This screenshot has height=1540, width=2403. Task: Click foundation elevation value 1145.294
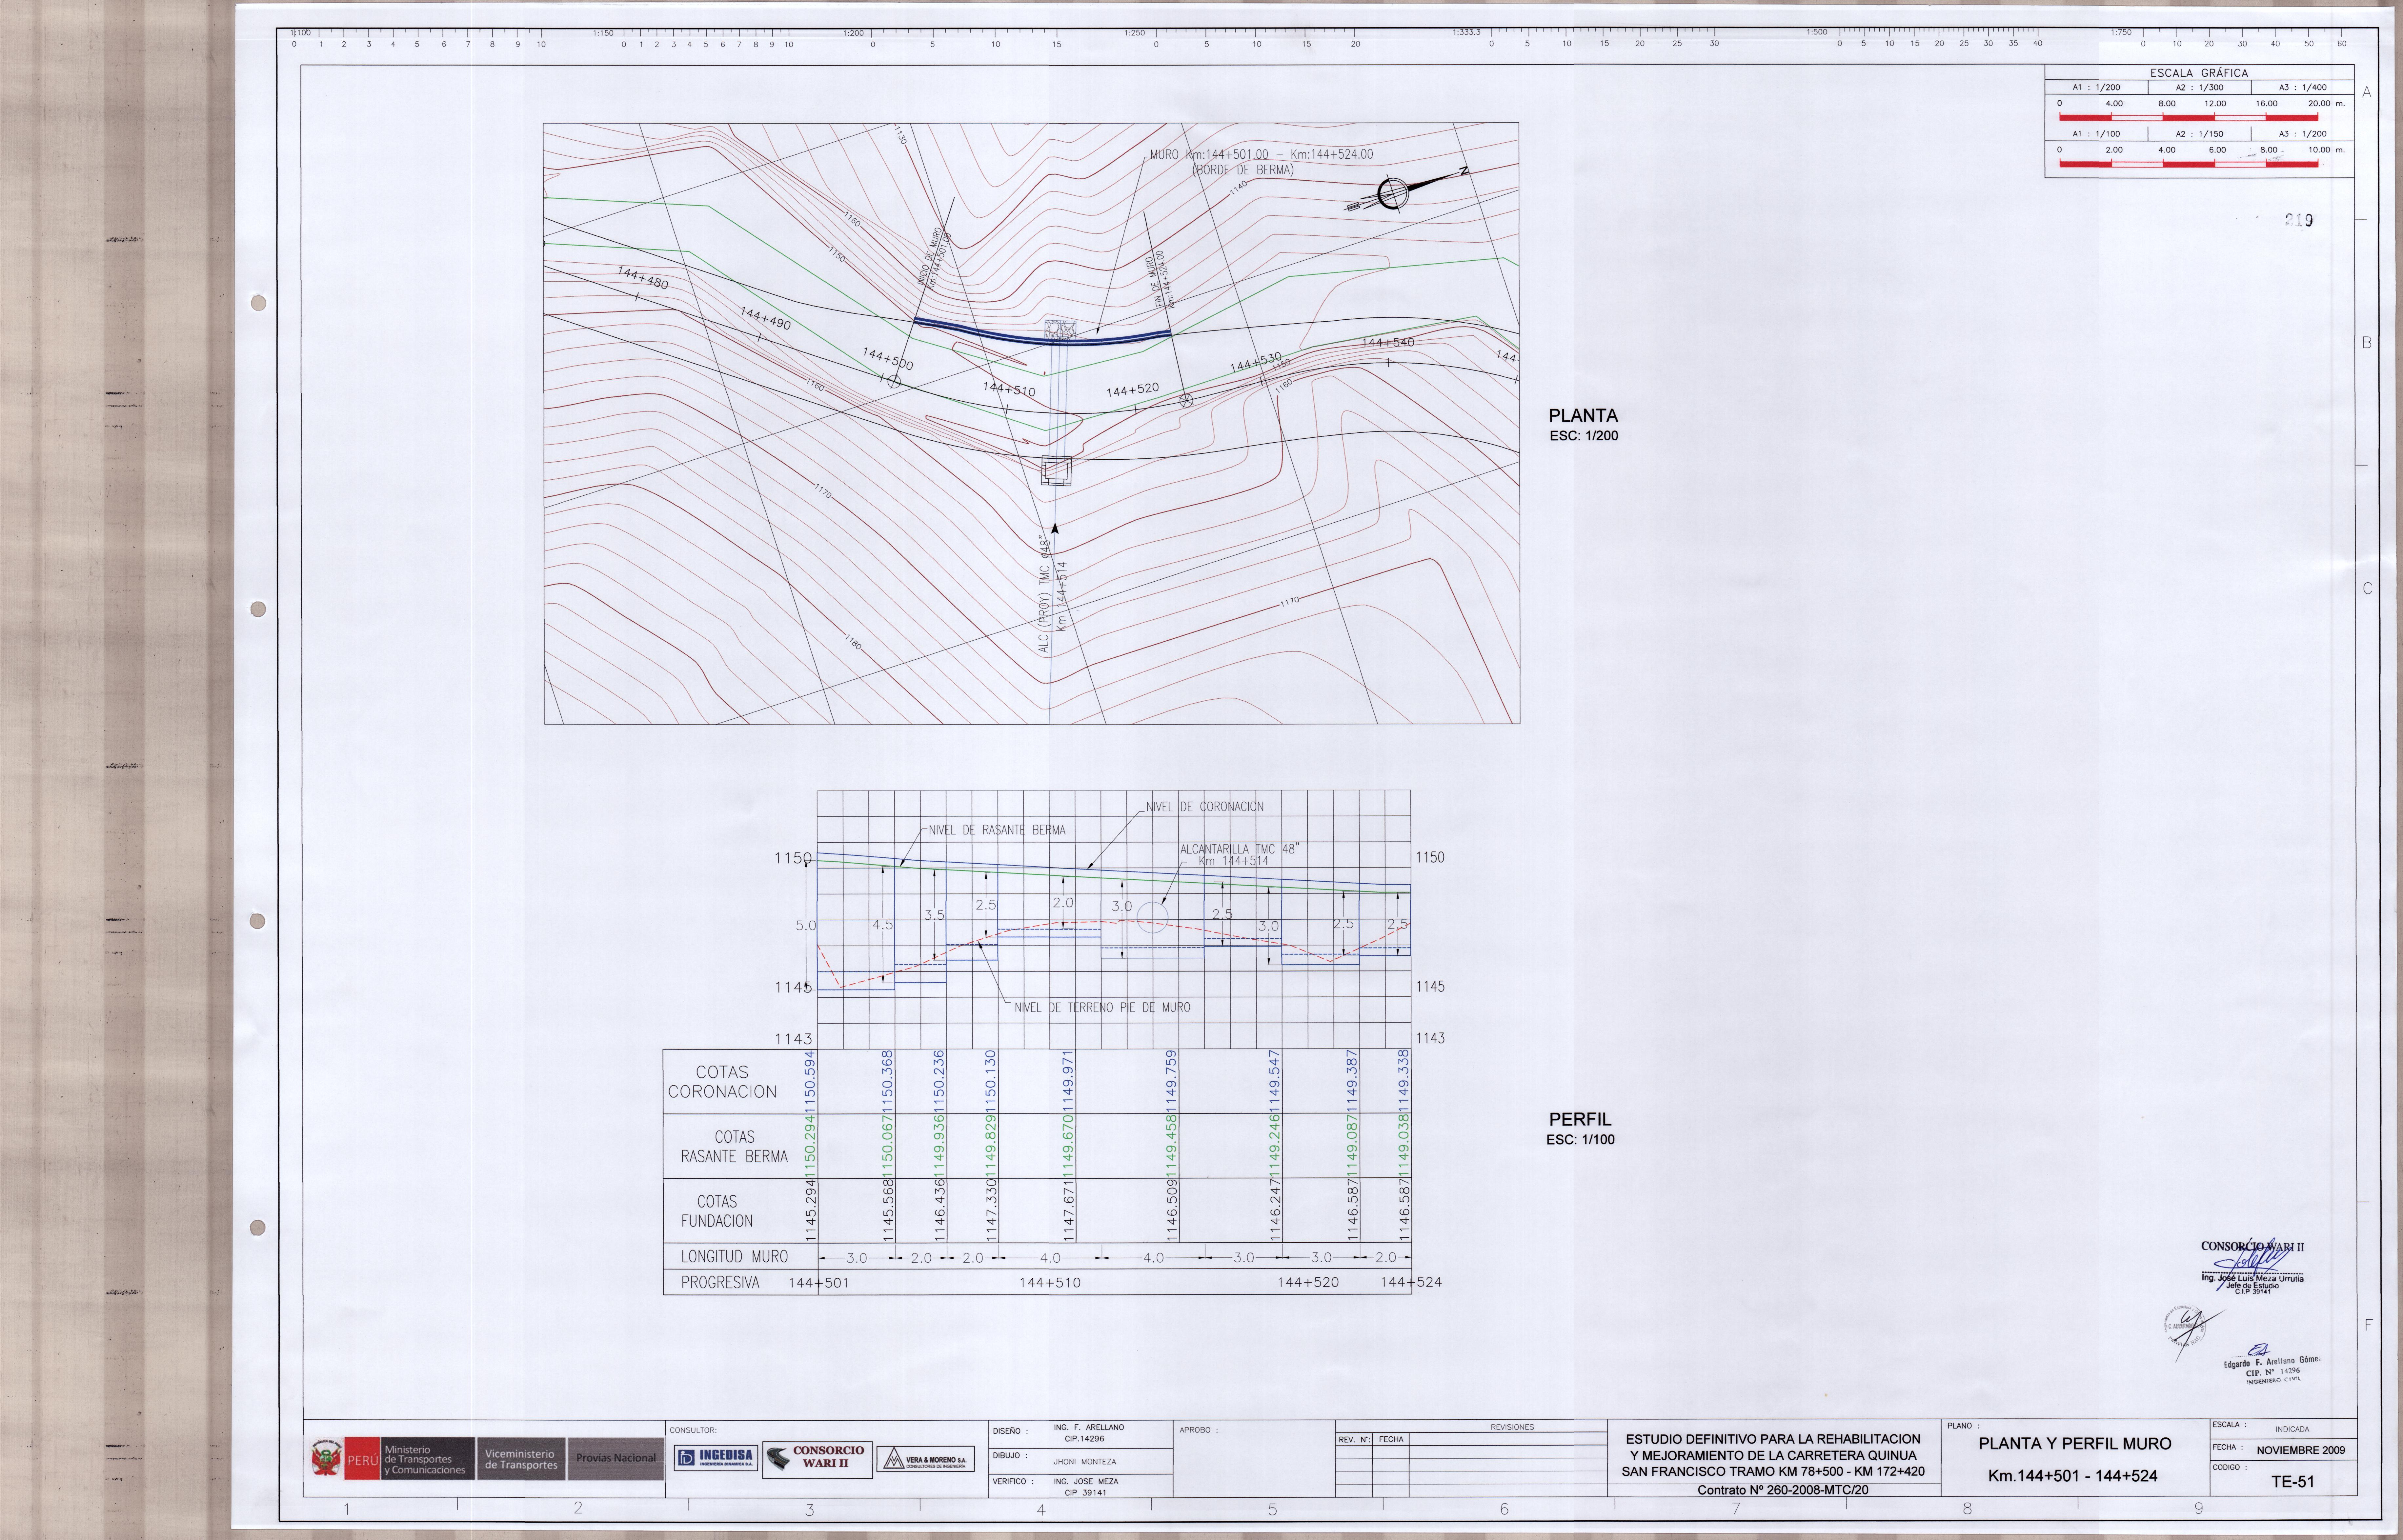point(810,1211)
